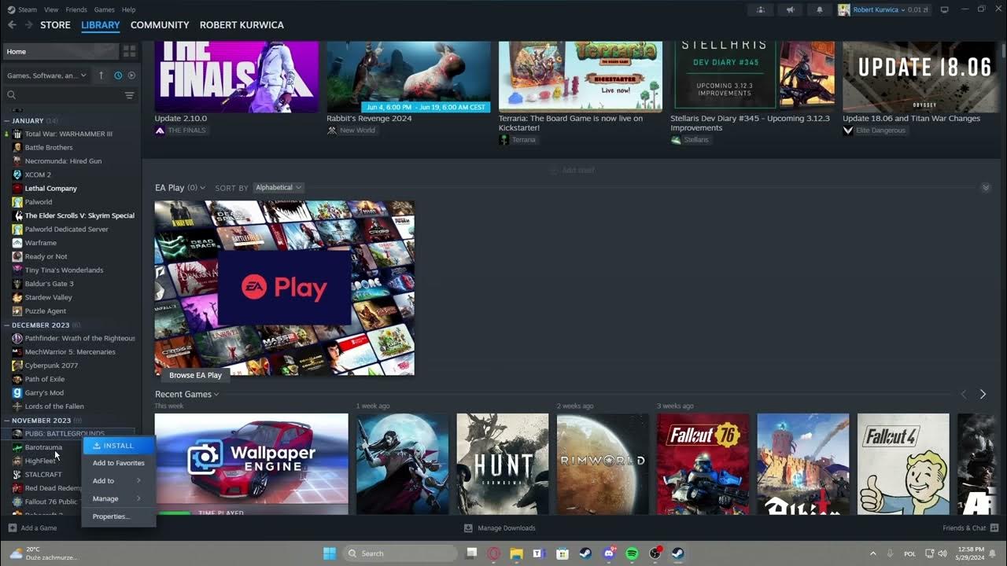Viewport: 1007px width, 566px height.
Task: Click the library search field
Action: point(63,95)
